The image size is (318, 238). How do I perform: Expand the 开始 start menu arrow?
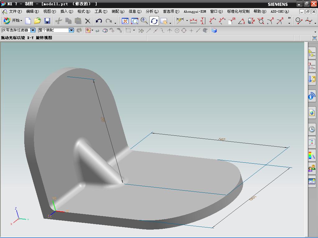click(21, 21)
